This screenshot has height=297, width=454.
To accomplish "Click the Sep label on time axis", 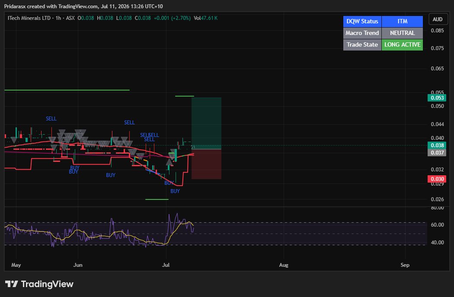I will pyautogui.click(x=405, y=265).
